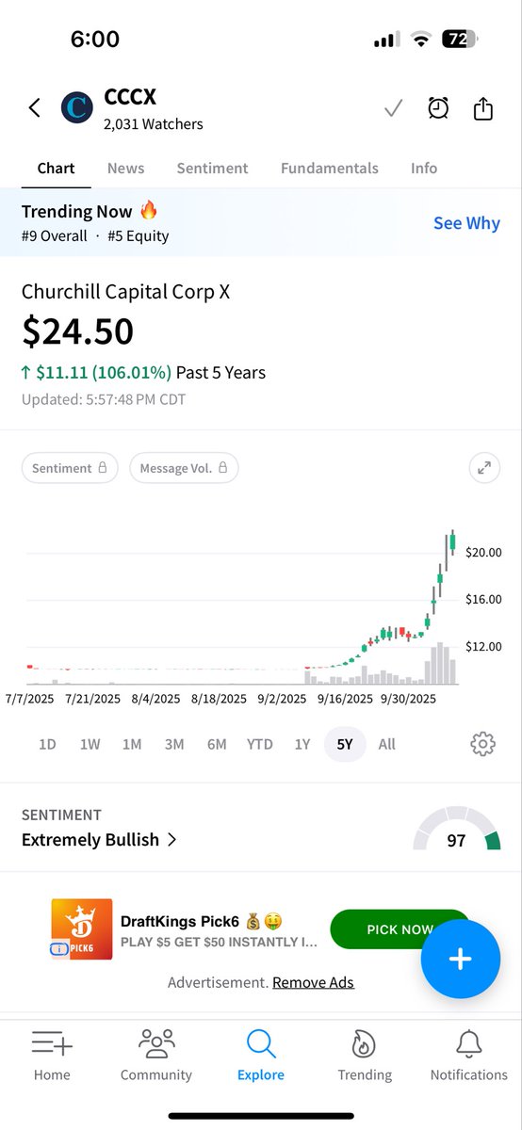Tap the share icon
The width and height of the screenshot is (522, 1130).
point(483,108)
